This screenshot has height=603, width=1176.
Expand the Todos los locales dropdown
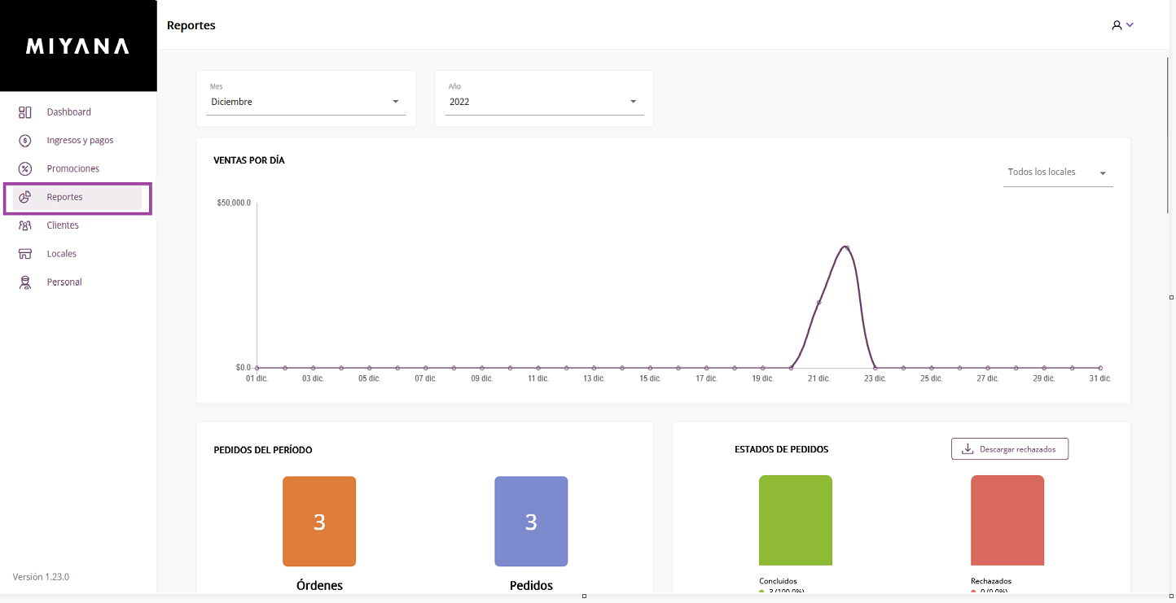click(x=1058, y=173)
